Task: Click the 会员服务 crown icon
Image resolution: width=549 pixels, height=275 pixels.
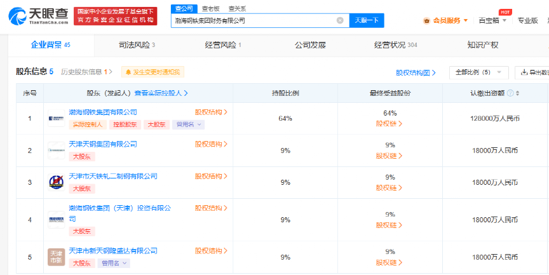Action: pyautogui.click(x=426, y=21)
